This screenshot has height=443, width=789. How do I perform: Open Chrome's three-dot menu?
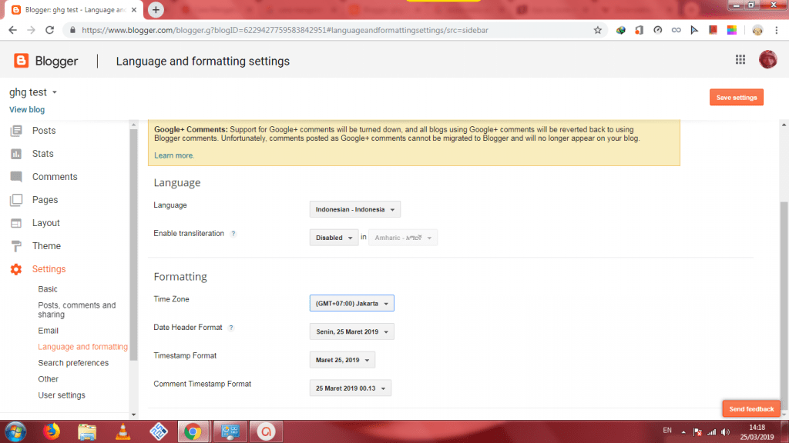point(777,30)
